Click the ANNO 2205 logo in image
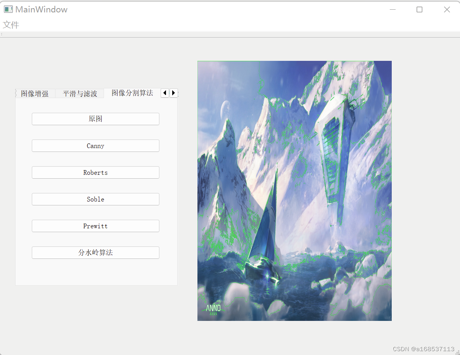 point(213,310)
